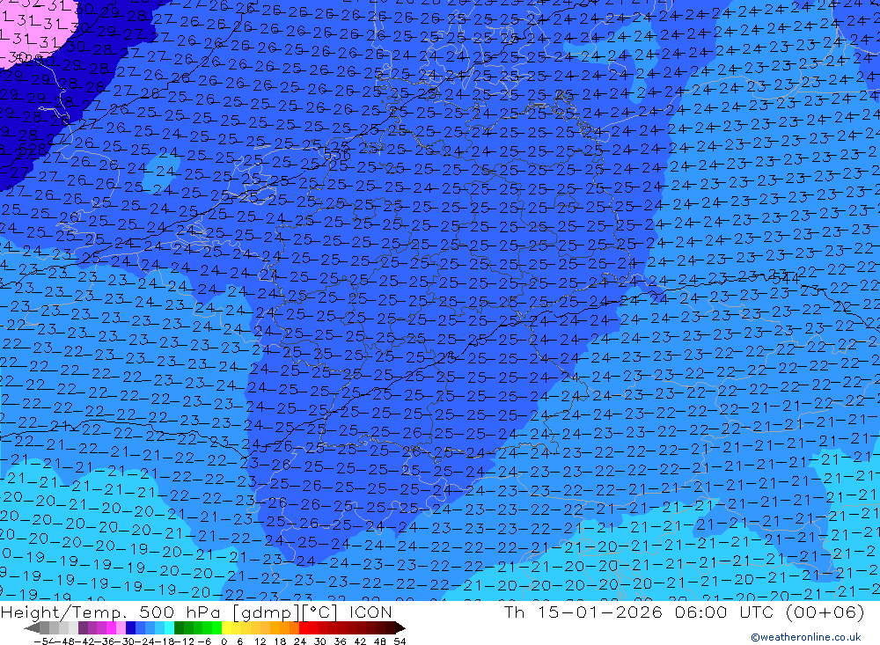Click the legend value '0'

(x=224, y=641)
